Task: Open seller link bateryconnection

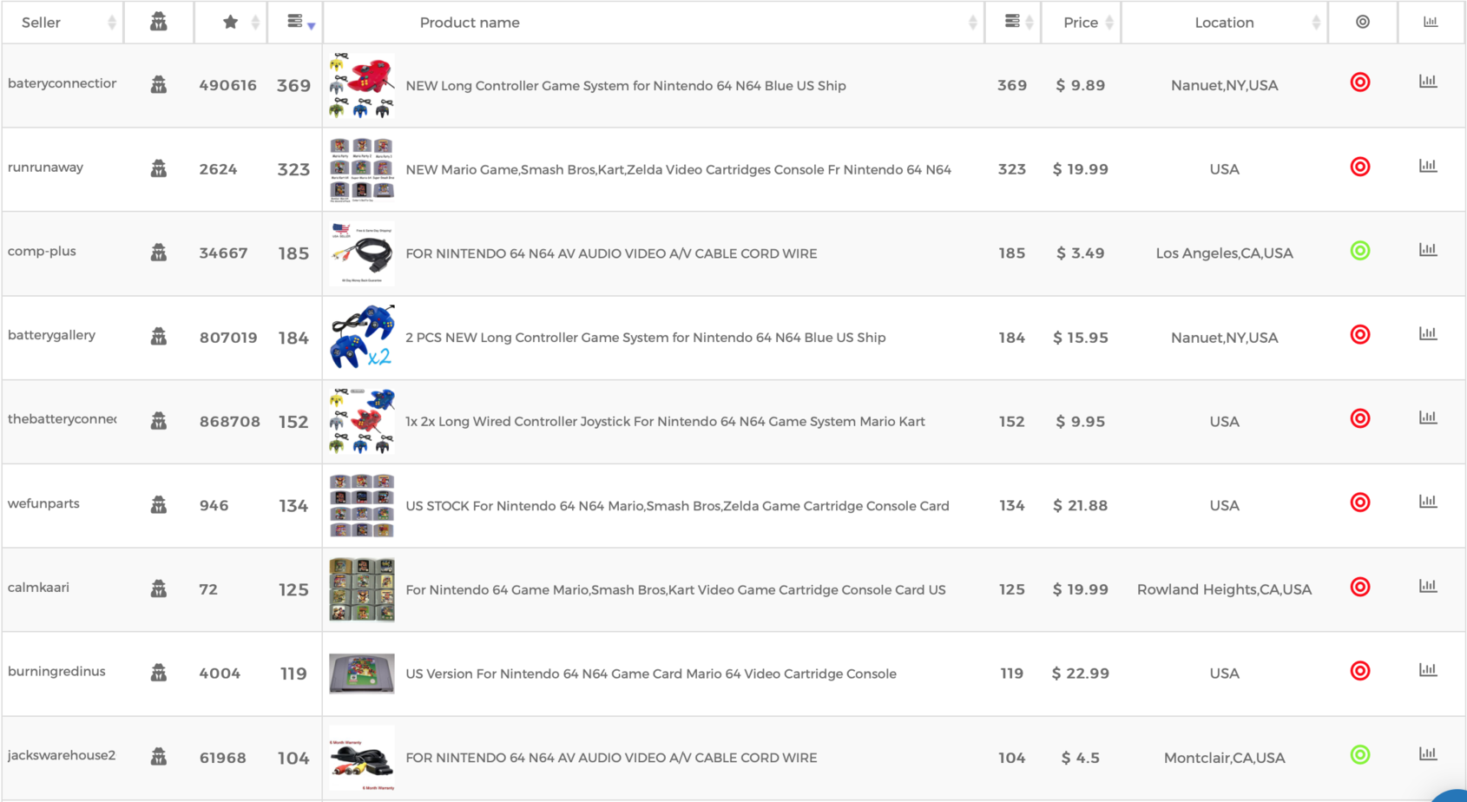Action: click(x=62, y=83)
